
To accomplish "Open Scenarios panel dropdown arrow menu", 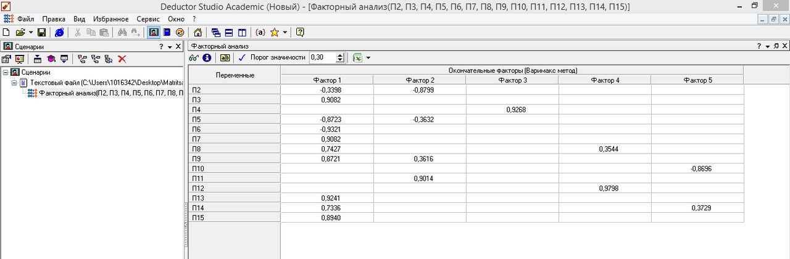I will [x=170, y=46].
